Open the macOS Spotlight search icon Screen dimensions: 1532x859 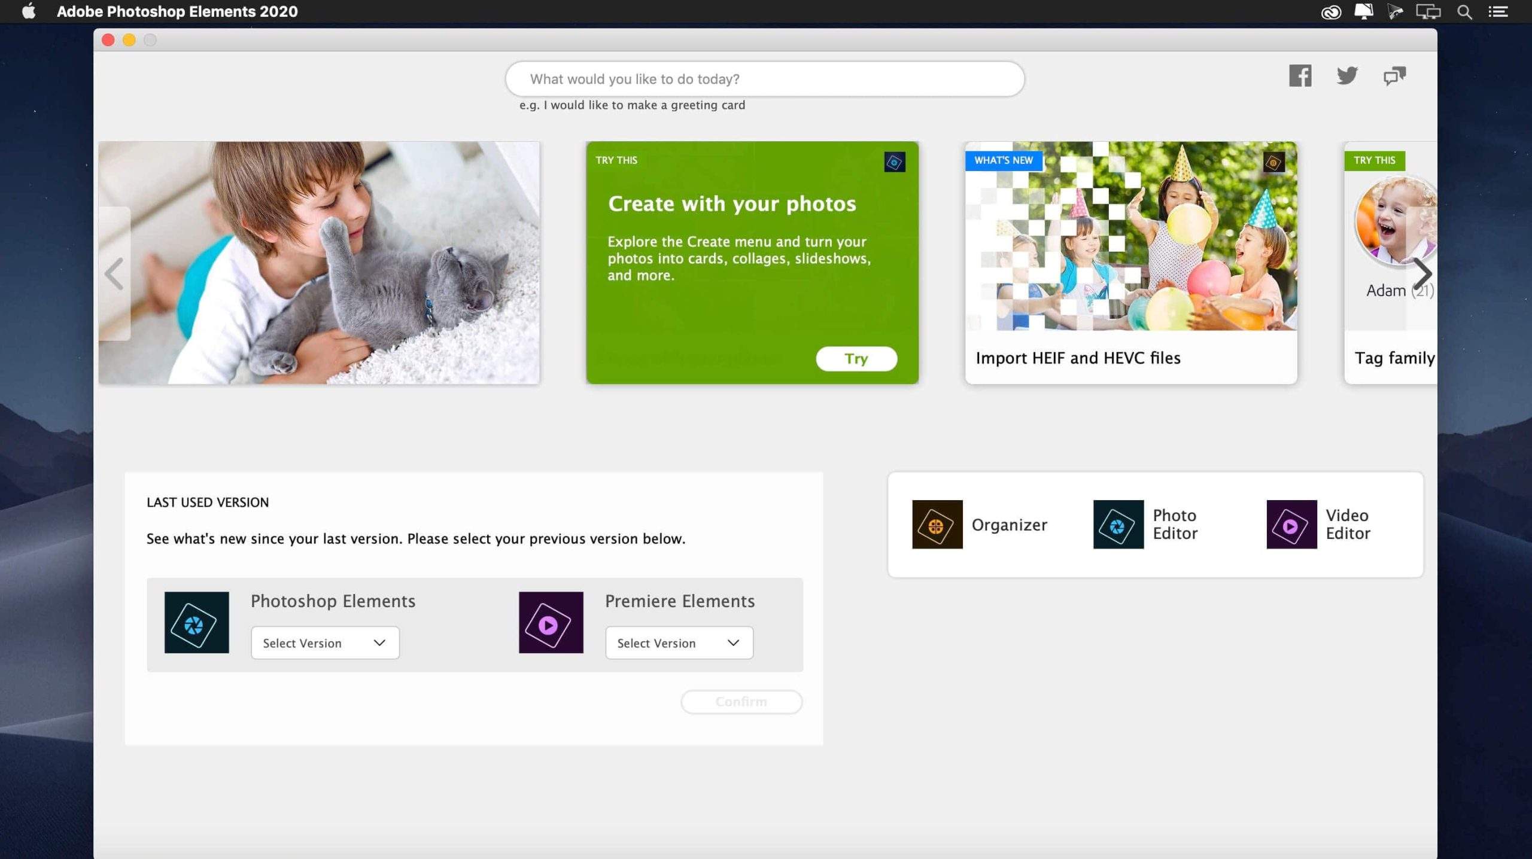click(1464, 12)
